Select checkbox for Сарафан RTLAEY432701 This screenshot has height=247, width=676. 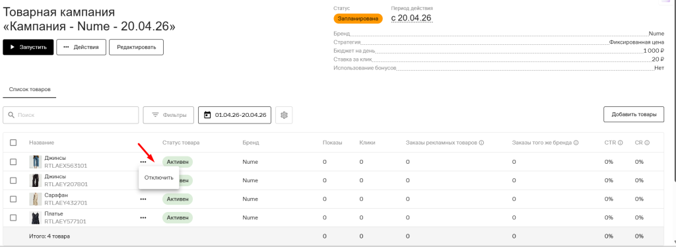pyautogui.click(x=13, y=199)
